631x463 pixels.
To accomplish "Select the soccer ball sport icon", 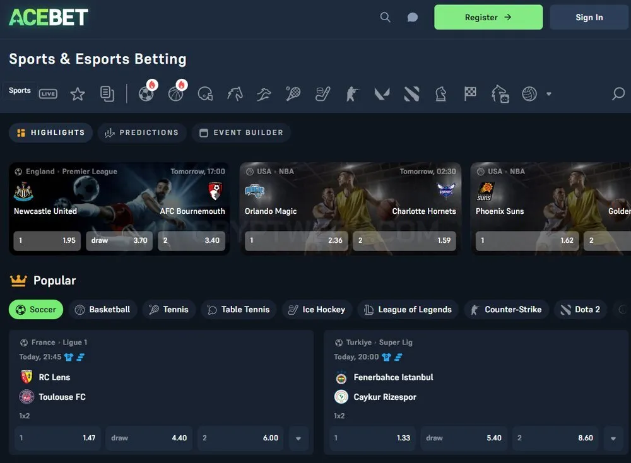I will [146, 94].
